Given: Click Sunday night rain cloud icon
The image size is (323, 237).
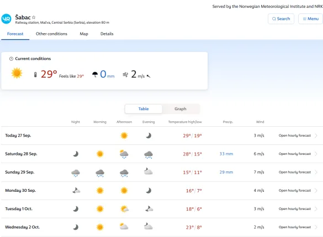Looking at the screenshot, I should [76, 173].
